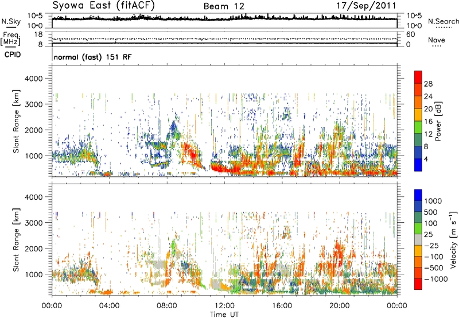Viewport: 459px width, 318px height.
Task: Click the red top segment of power color bar
Action: click(x=418, y=77)
